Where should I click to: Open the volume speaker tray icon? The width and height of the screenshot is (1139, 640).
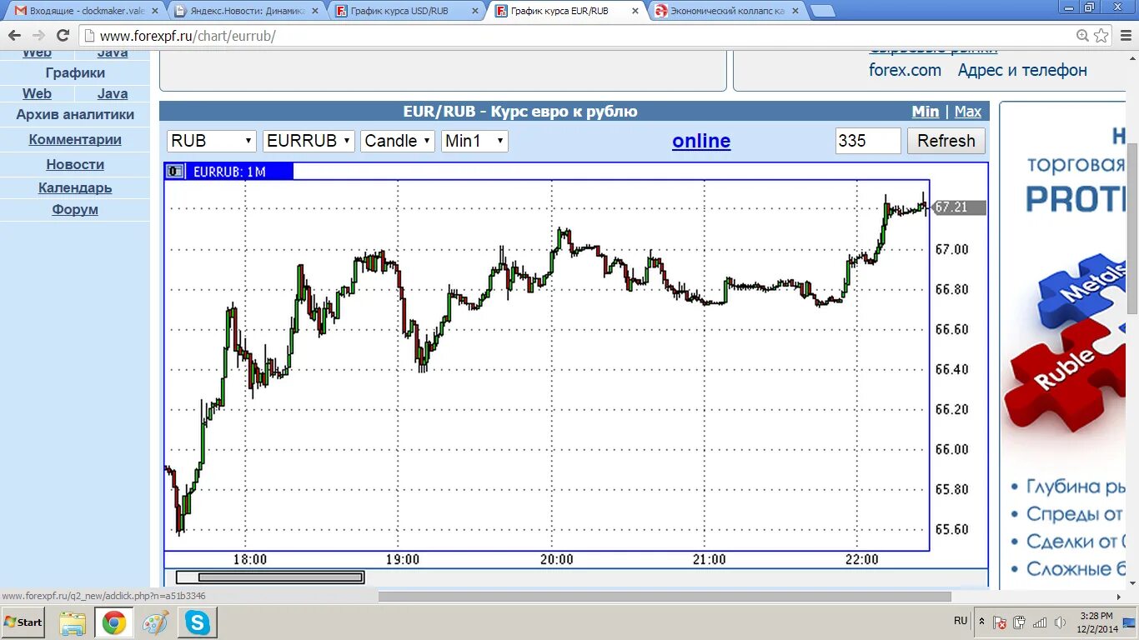[x=1060, y=622]
